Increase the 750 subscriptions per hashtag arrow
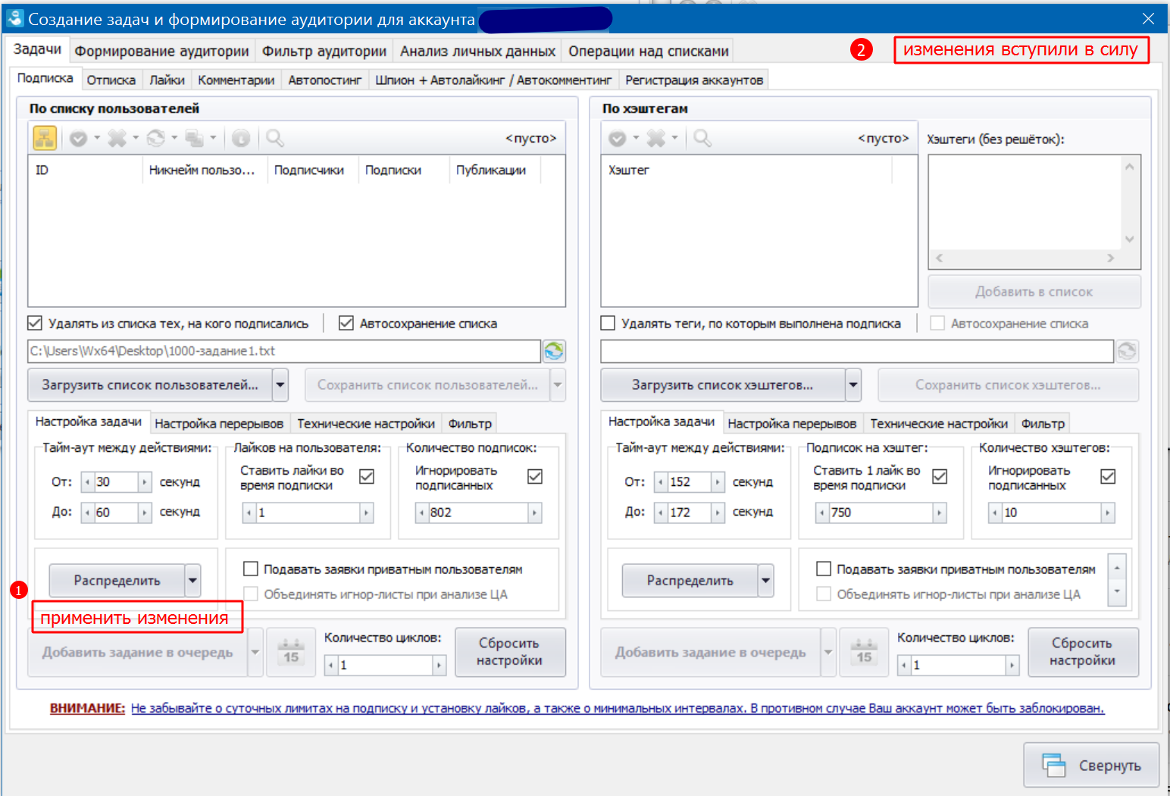The height and width of the screenshot is (796, 1170). (x=940, y=513)
